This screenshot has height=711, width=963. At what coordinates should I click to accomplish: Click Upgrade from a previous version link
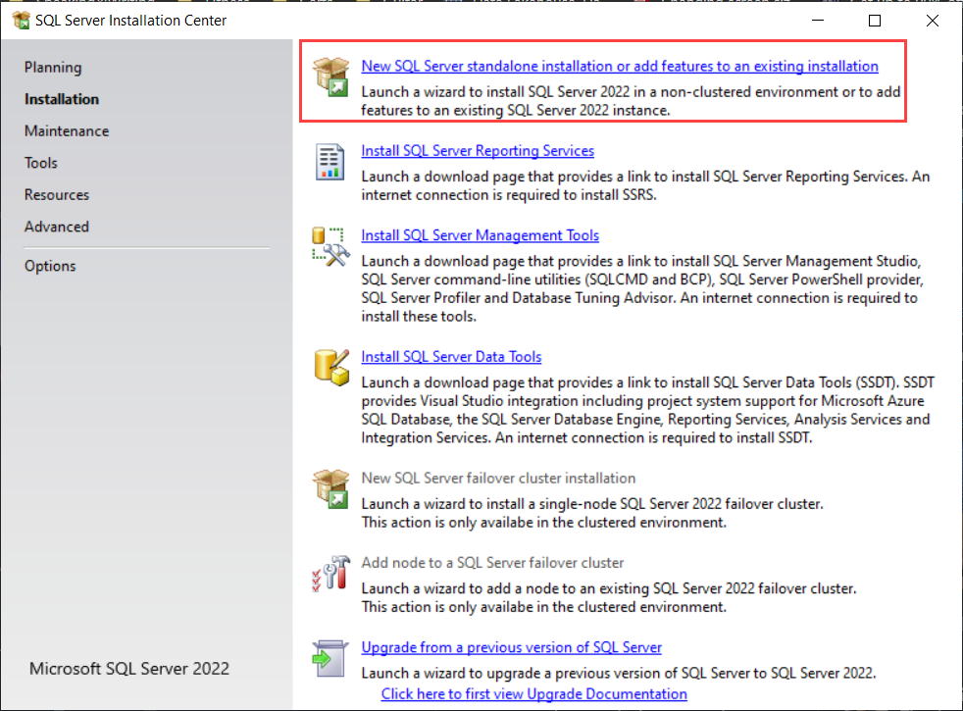click(x=512, y=647)
